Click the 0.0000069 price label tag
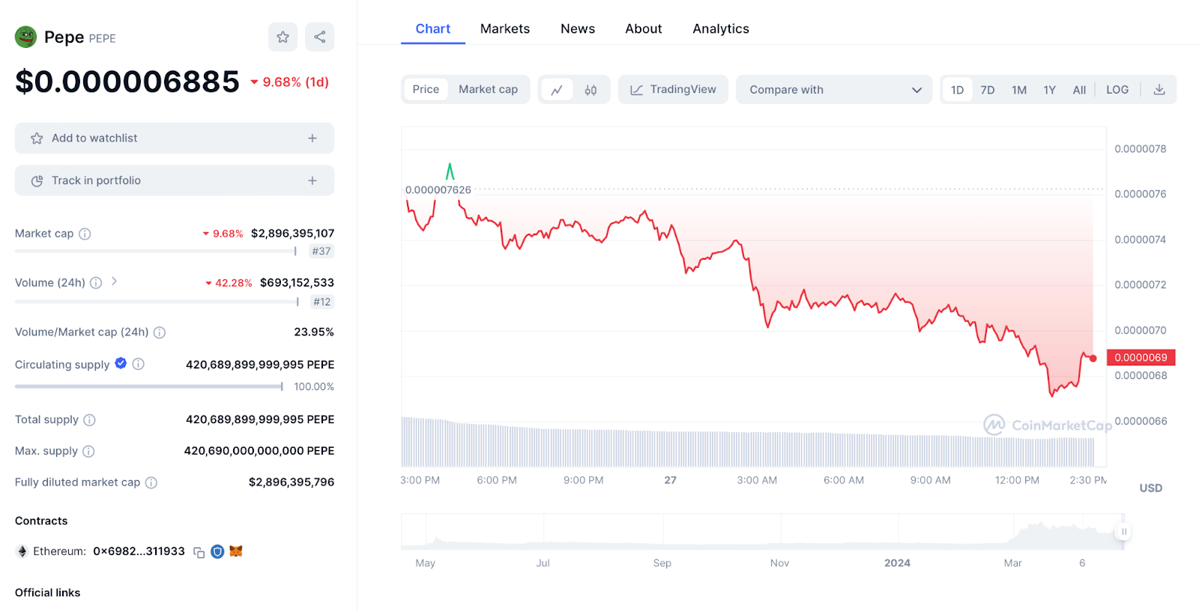The image size is (1199, 611). click(x=1141, y=358)
